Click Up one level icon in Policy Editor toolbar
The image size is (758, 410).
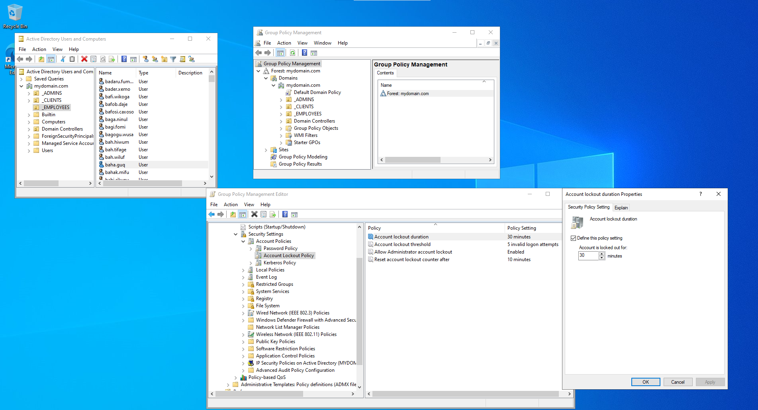click(233, 215)
